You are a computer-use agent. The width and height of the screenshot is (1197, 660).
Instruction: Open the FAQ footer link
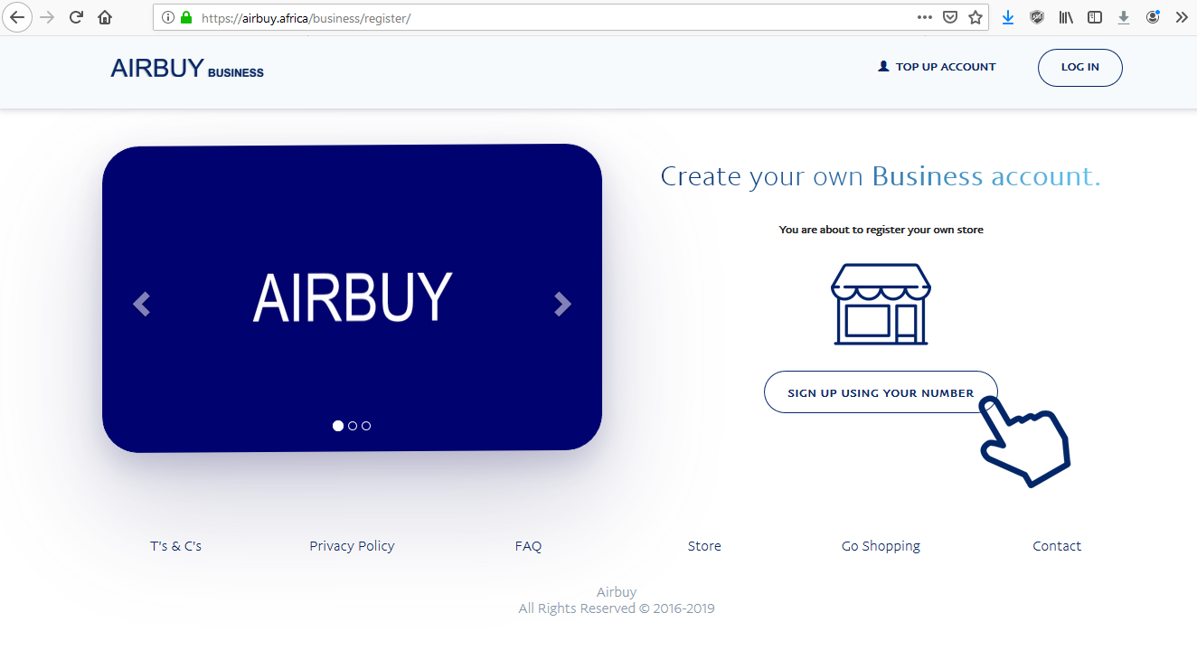pyautogui.click(x=528, y=546)
